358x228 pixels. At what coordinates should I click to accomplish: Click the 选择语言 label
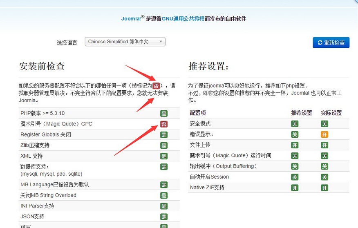click(67, 42)
